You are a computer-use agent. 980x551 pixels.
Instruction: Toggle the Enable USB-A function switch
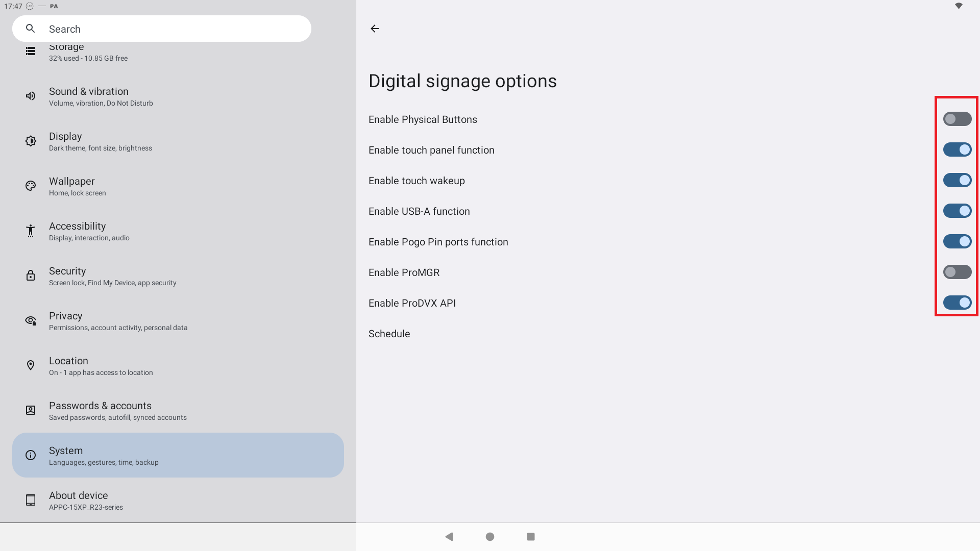point(957,211)
